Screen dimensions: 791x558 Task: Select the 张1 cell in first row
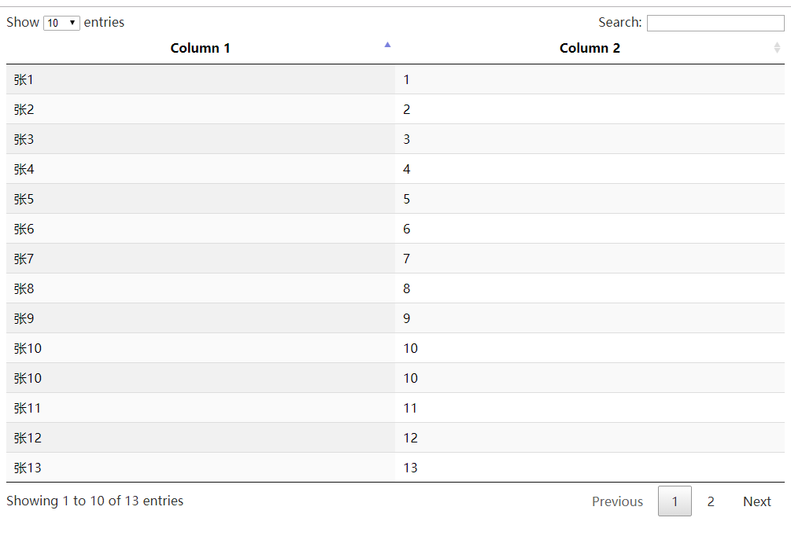[24, 79]
